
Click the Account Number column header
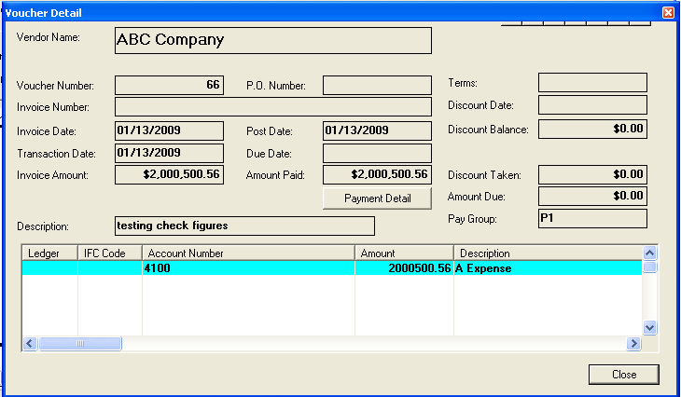tap(247, 253)
